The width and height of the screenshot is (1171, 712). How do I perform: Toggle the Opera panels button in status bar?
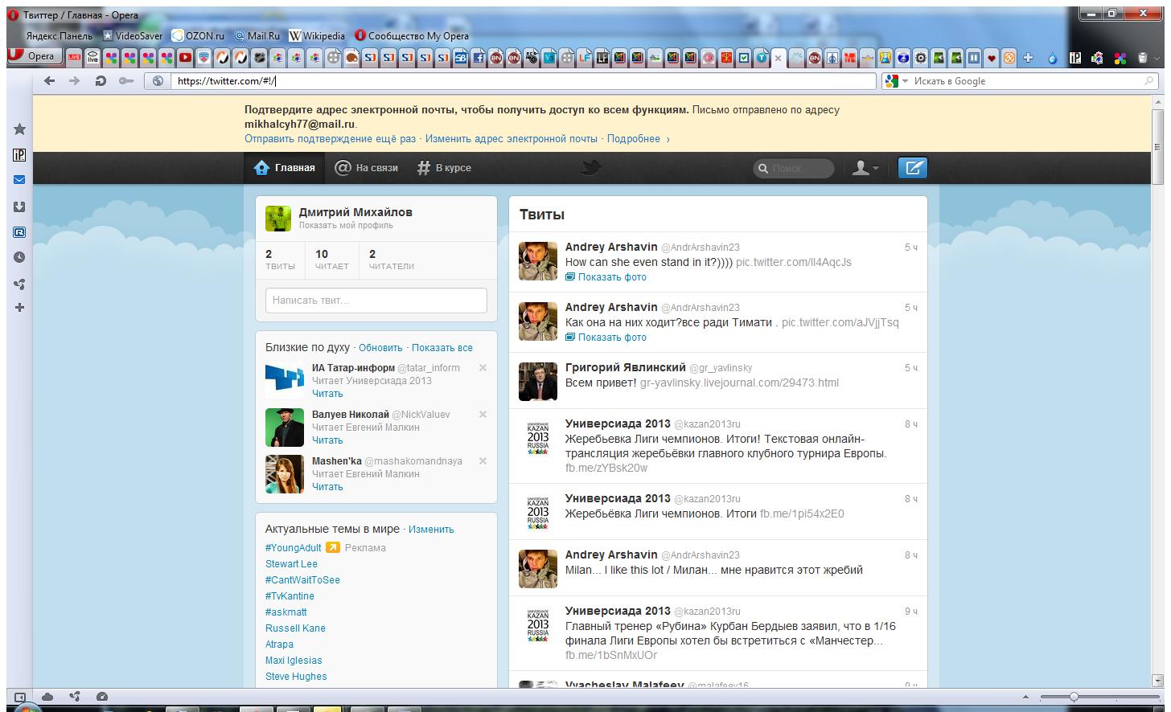coord(21,697)
